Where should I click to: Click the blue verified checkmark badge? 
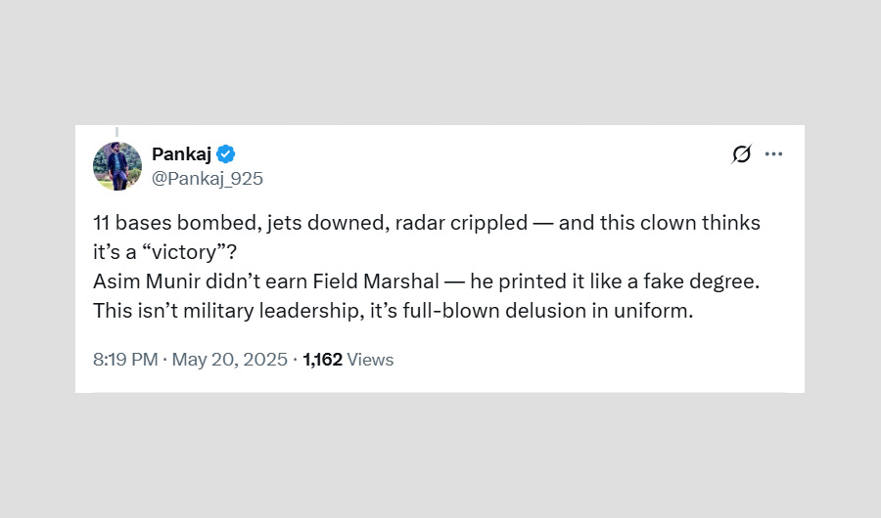click(x=226, y=154)
